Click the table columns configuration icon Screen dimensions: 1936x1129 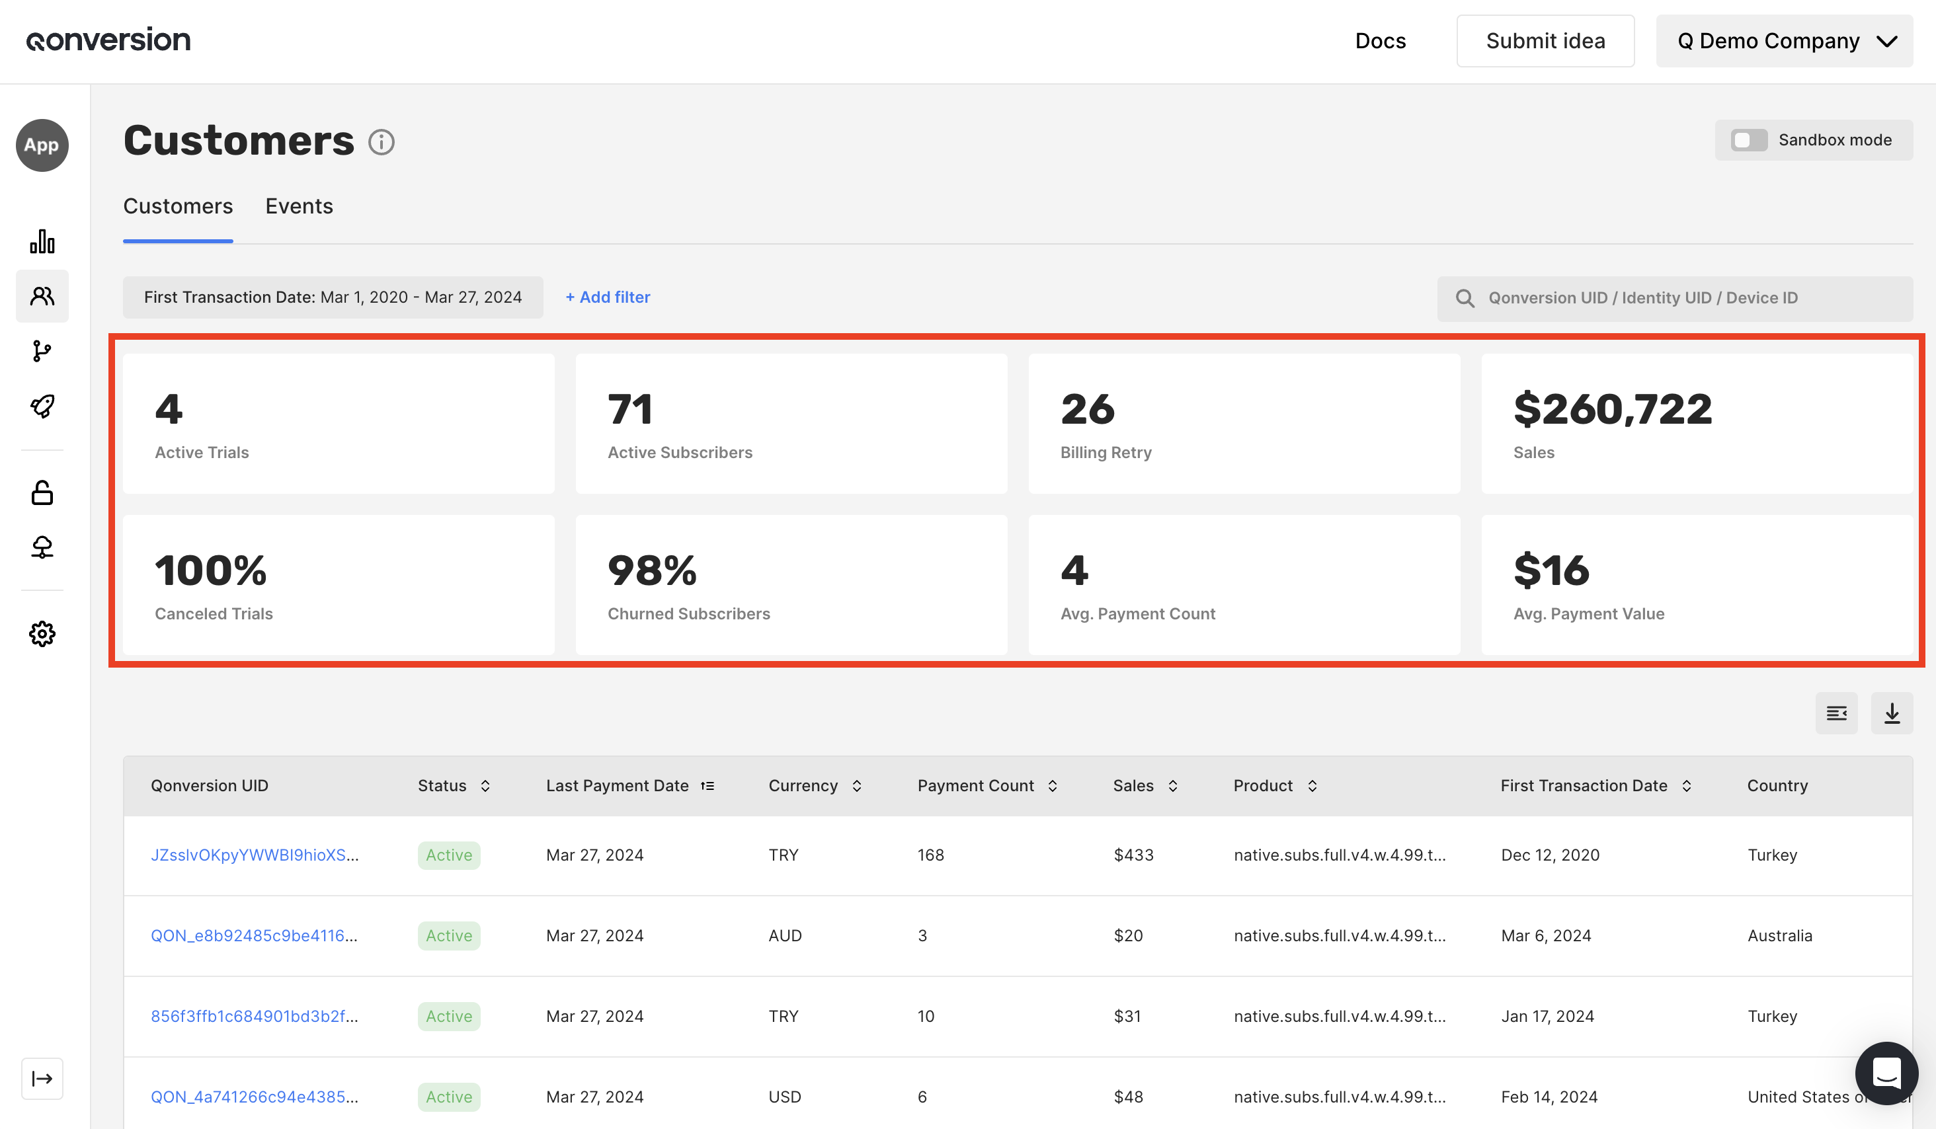[1836, 713]
